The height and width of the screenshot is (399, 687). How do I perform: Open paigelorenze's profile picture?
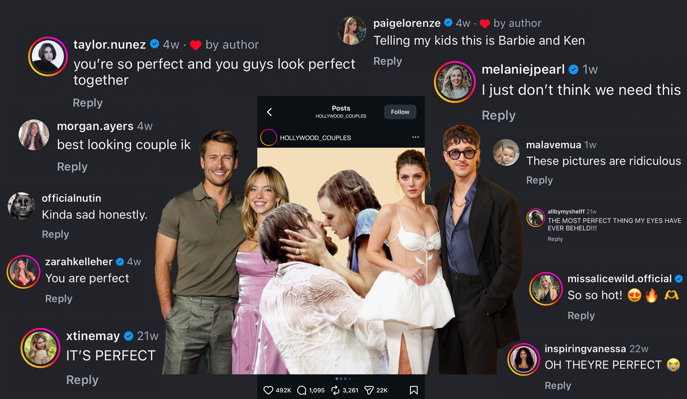[x=352, y=30]
